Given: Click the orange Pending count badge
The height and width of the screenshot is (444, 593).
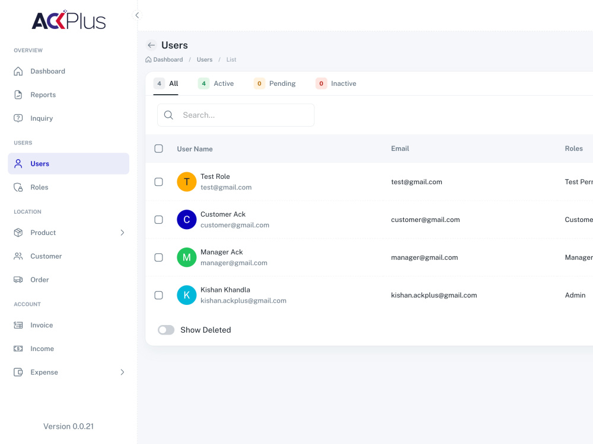Looking at the screenshot, I should (x=259, y=83).
